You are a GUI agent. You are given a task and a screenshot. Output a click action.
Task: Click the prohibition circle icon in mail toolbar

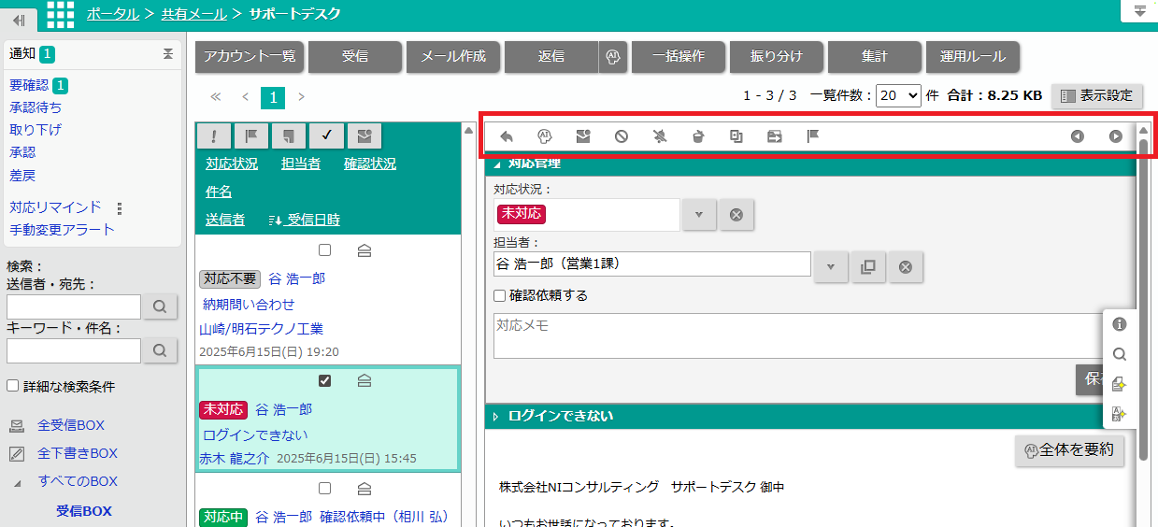click(x=622, y=136)
